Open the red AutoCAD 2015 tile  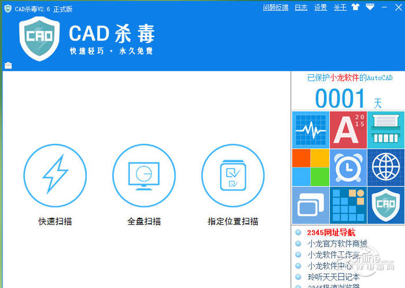click(348, 130)
